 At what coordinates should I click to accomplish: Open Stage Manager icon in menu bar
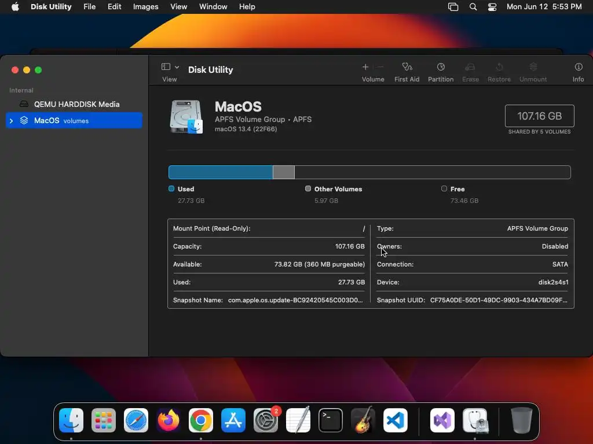pyautogui.click(x=453, y=7)
